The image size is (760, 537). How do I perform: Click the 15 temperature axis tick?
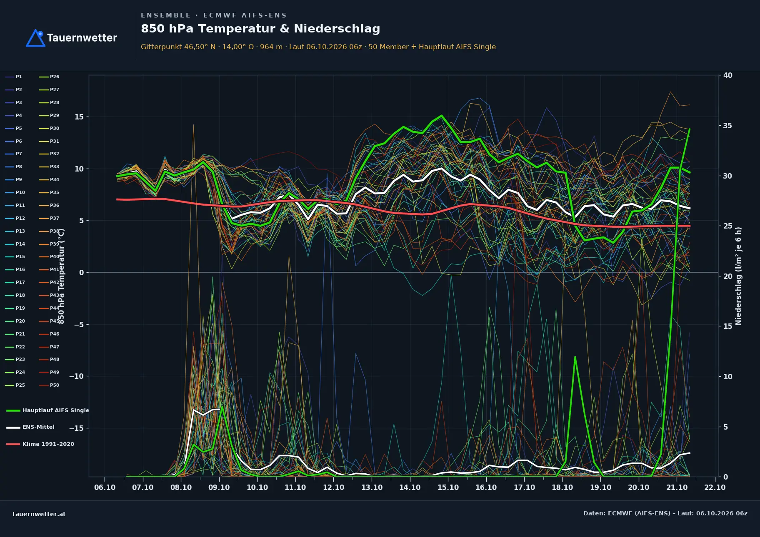point(79,117)
